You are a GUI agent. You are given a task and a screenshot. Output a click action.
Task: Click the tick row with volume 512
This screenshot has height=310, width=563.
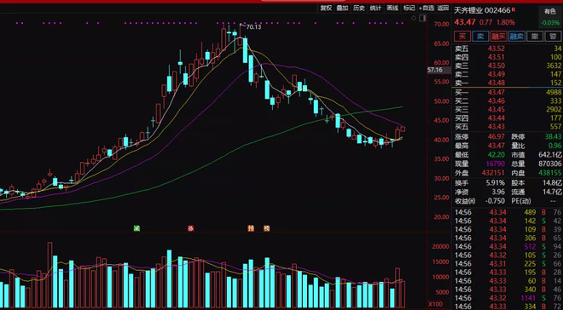tap(508, 247)
